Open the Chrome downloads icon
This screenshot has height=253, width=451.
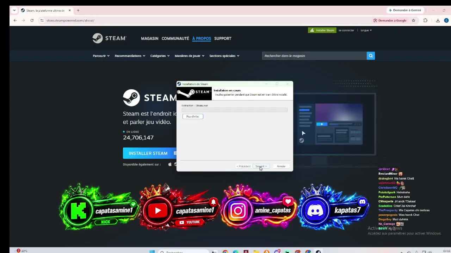(x=438, y=20)
